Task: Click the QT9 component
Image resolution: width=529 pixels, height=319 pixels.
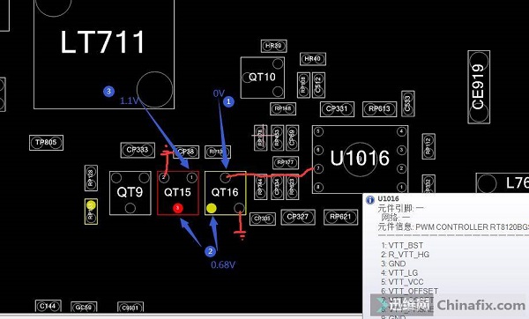Action: tap(130, 193)
